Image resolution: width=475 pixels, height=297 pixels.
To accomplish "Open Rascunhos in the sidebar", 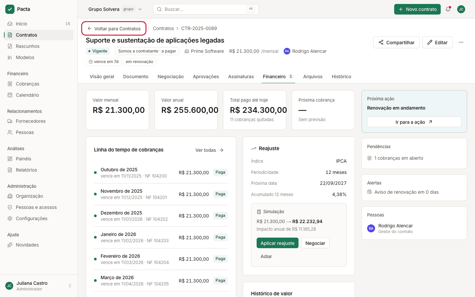I will click(x=39, y=46).
